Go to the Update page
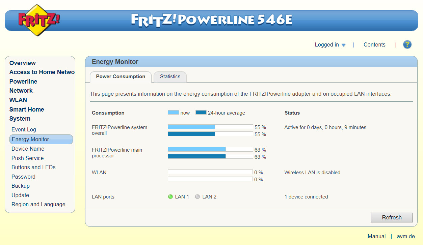423x245 pixels. [20, 195]
